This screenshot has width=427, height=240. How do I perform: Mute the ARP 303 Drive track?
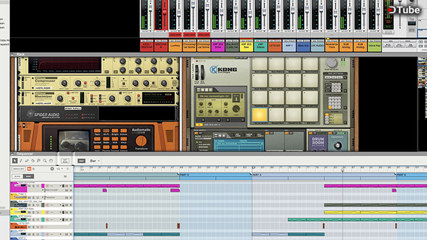(29, 186)
